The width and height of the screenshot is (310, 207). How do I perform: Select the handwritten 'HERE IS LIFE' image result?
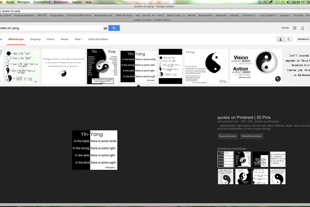point(22,67)
